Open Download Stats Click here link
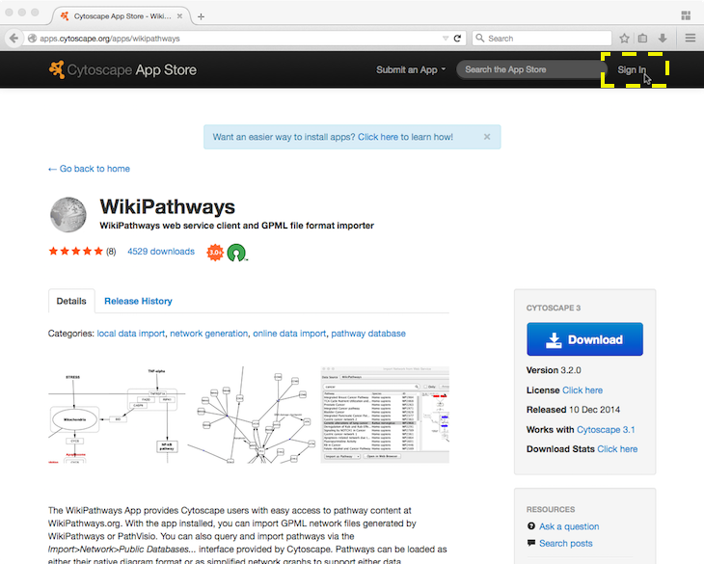This screenshot has height=564, width=704. [x=617, y=449]
